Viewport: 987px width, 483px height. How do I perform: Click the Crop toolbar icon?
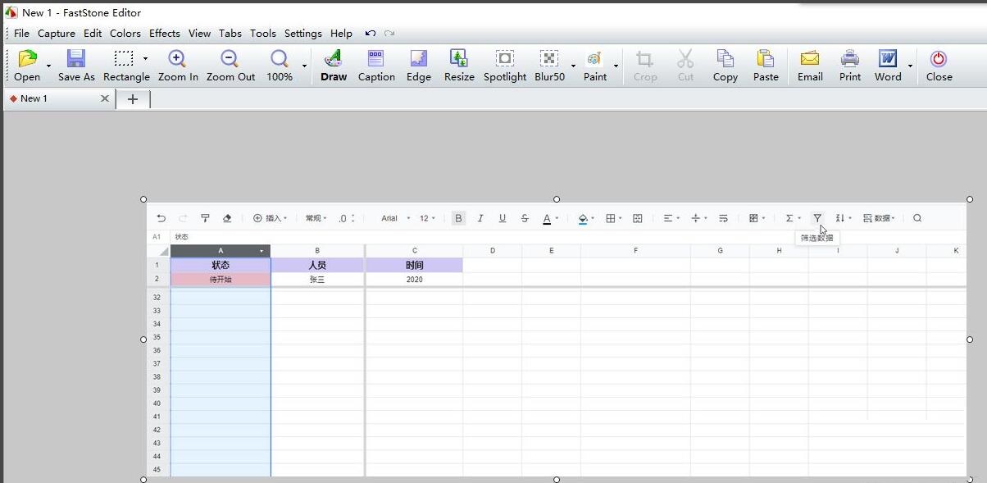click(x=645, y=59)
